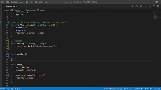Click var p Person declaration
The image size is (161, 90).
click(x=22, y=67)
